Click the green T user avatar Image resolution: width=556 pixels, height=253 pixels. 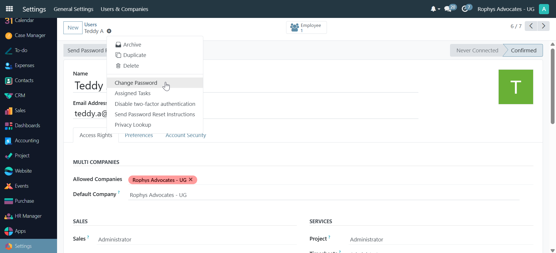click(x=515, y=87)
